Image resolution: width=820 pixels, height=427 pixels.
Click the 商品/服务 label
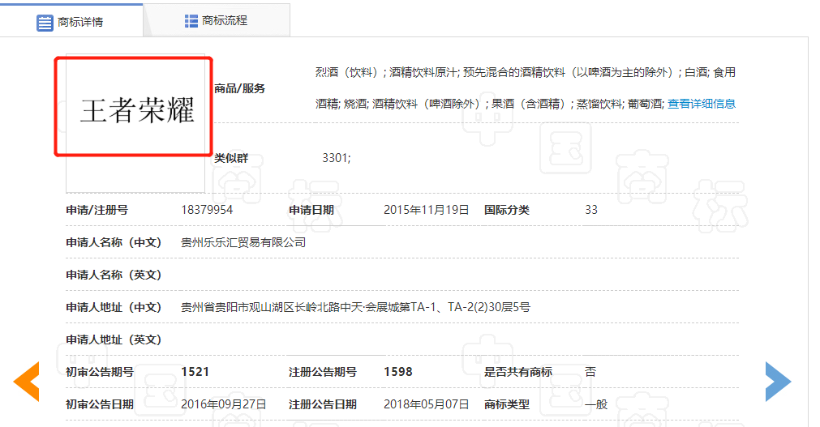coord(239,89)
